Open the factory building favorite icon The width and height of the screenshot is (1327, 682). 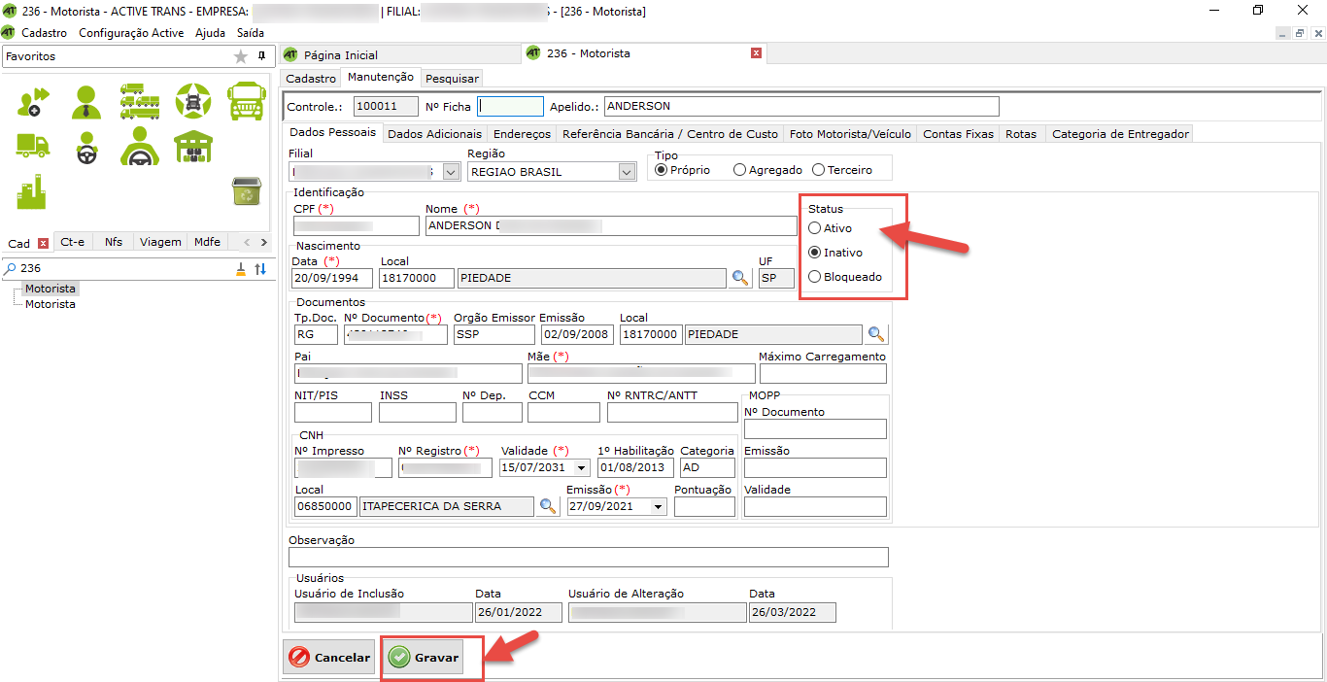[x=31, y=192]
